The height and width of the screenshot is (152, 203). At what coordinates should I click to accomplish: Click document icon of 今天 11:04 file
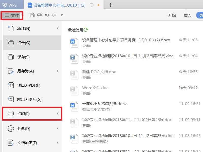tap(74, 59)
